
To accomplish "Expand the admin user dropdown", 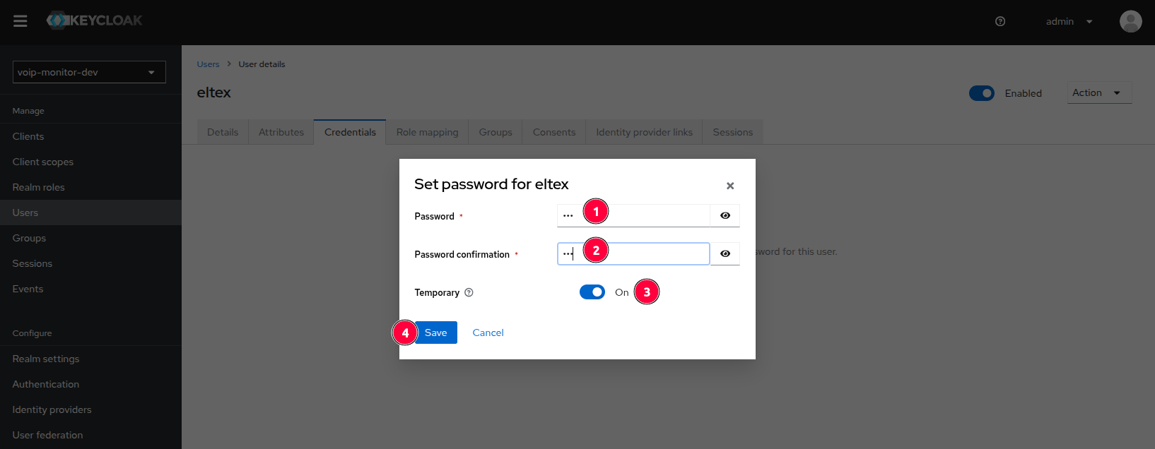I will (x=1069, y=21).
